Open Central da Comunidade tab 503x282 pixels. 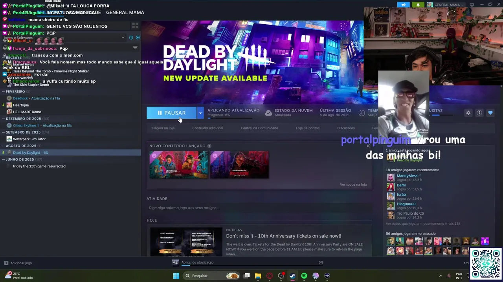point(259,128)
